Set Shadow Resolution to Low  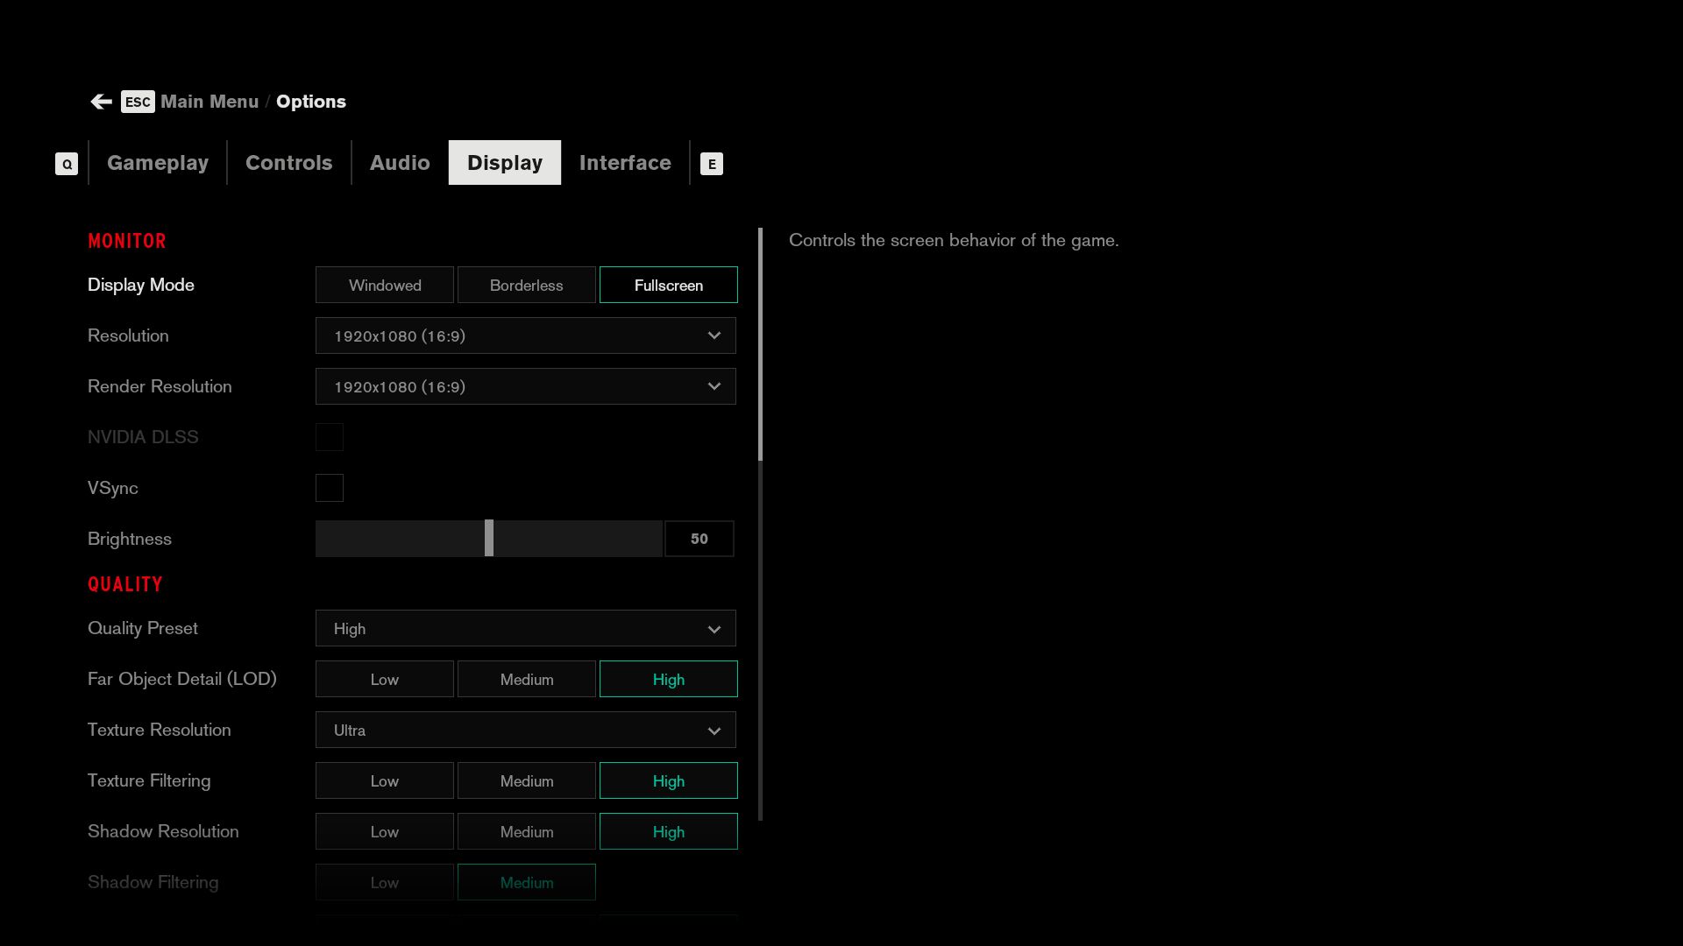(x=385, y=832)
